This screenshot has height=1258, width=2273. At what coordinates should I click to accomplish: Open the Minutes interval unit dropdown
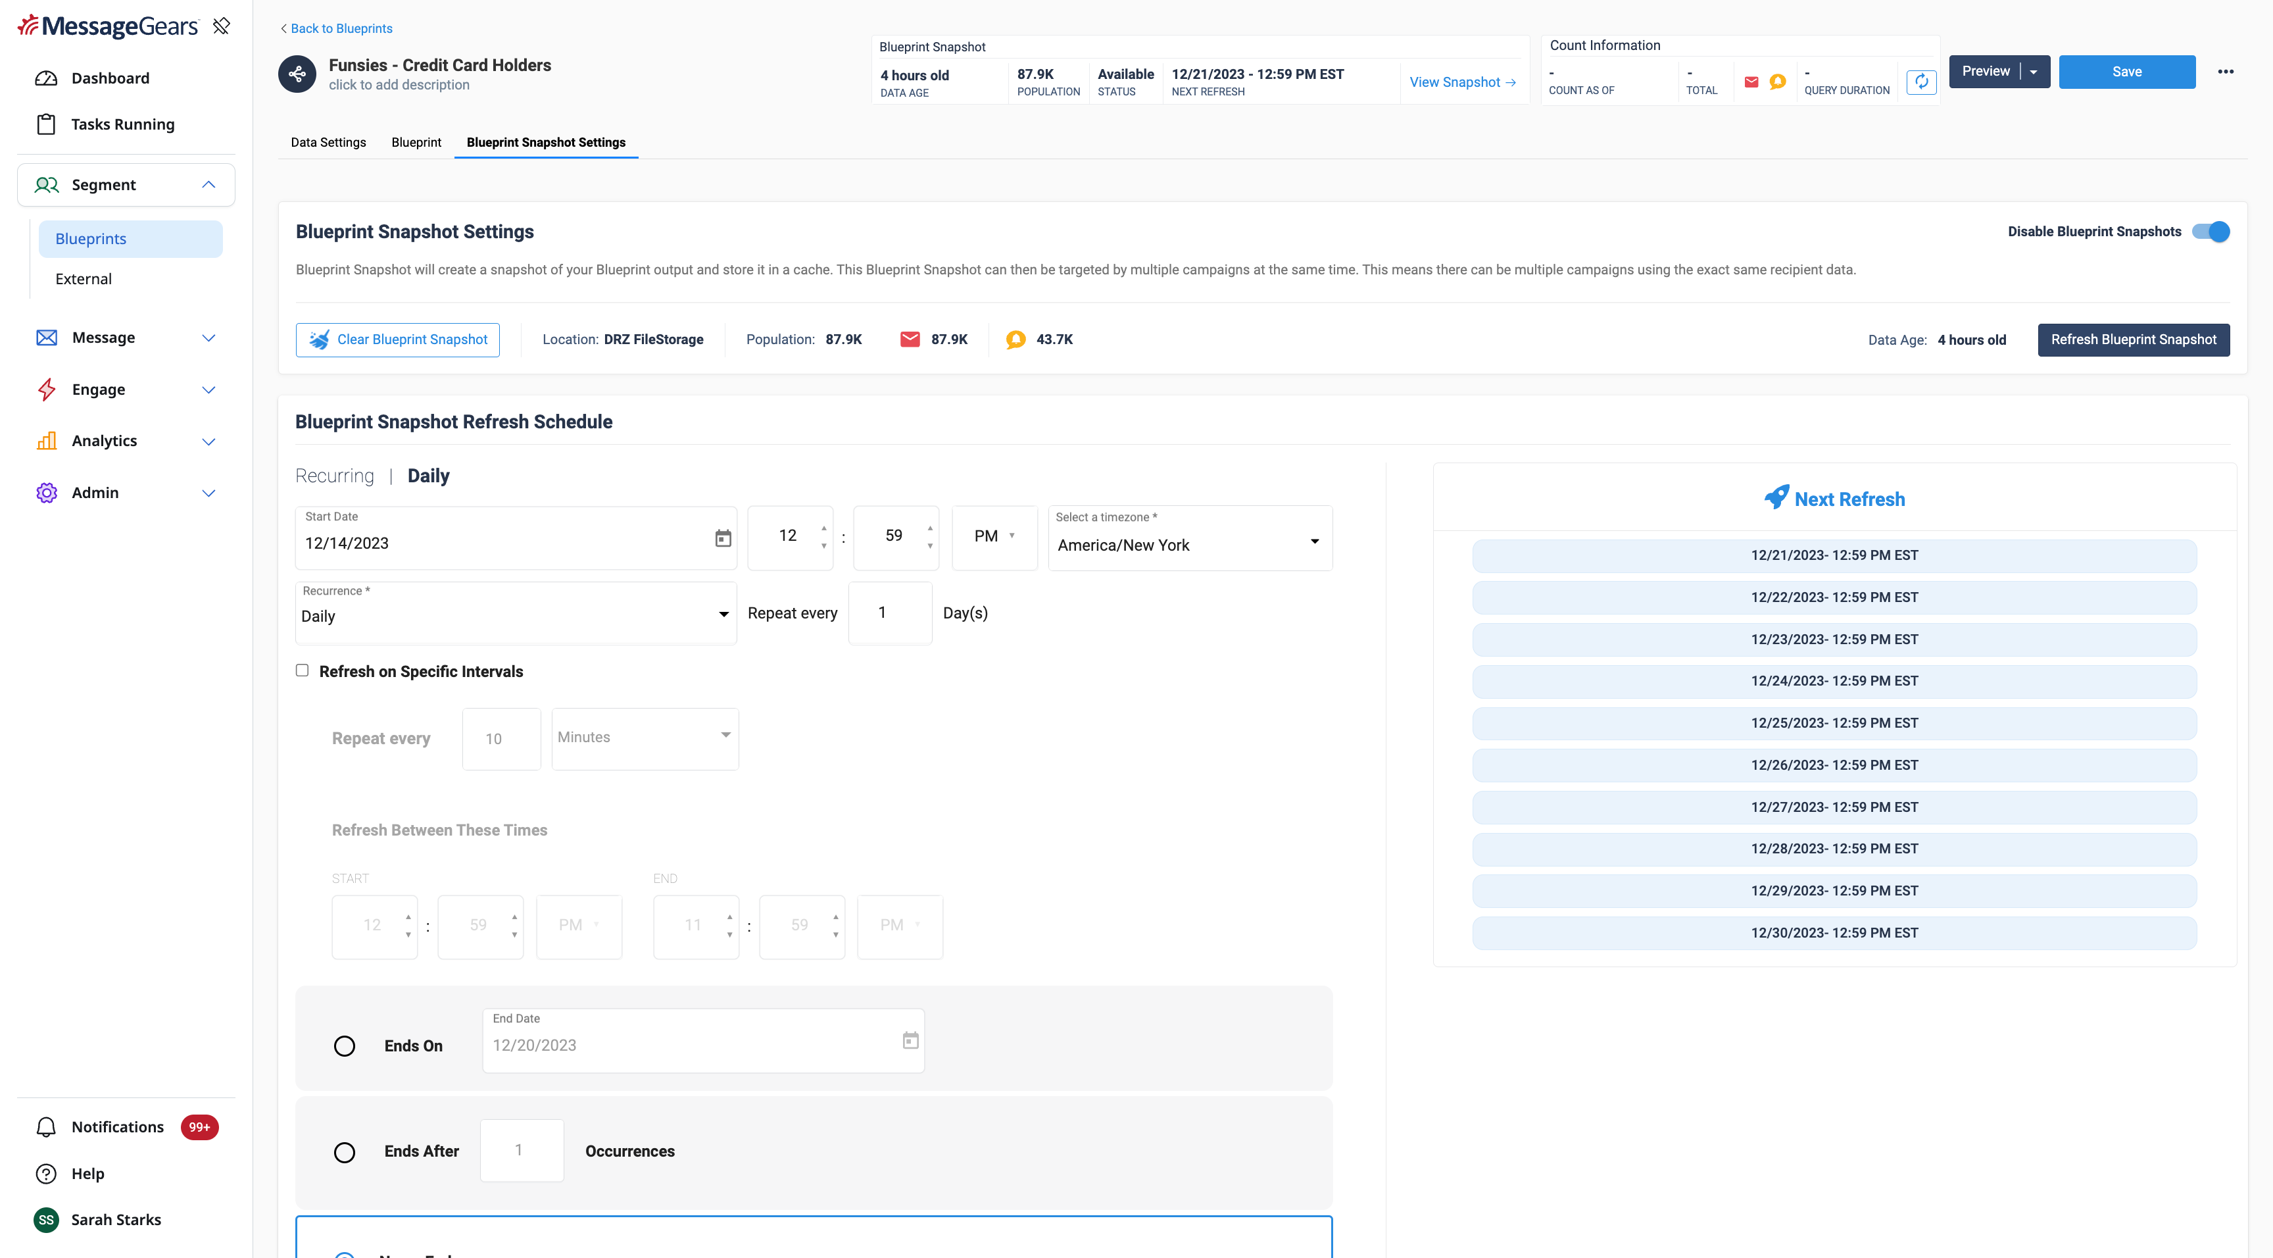645,738
